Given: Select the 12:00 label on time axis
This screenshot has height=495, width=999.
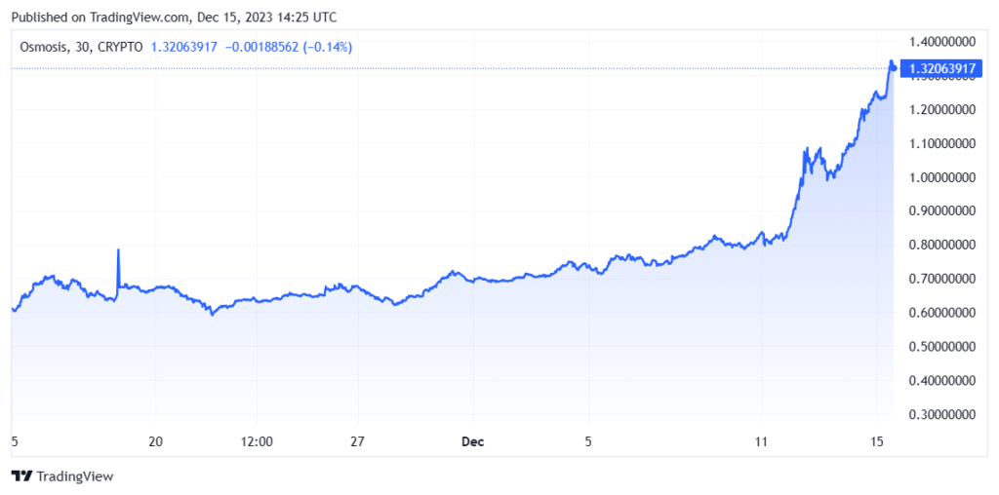Looking at the screenshot, I should tap(256, 441).
